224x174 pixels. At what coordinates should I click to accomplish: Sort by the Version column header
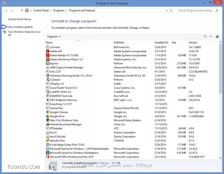(x=193, y=42)
